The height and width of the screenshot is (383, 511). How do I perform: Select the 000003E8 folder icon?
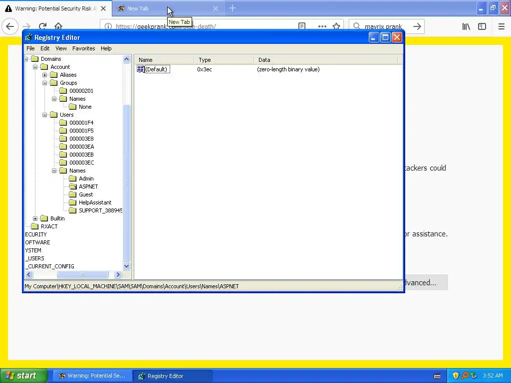[63, 139]
